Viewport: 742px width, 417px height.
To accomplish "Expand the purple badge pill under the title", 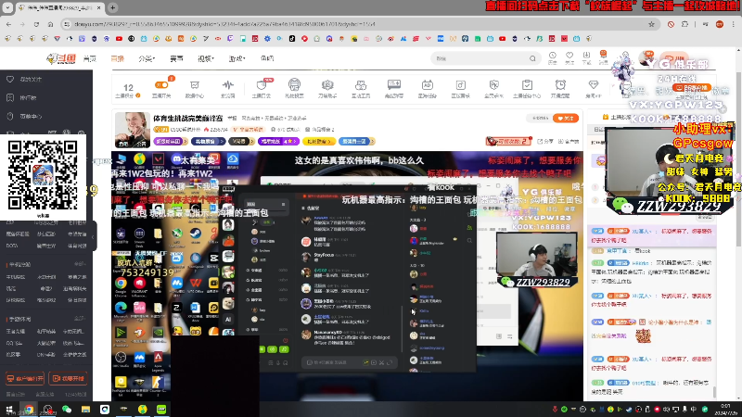I will (171, 142).
